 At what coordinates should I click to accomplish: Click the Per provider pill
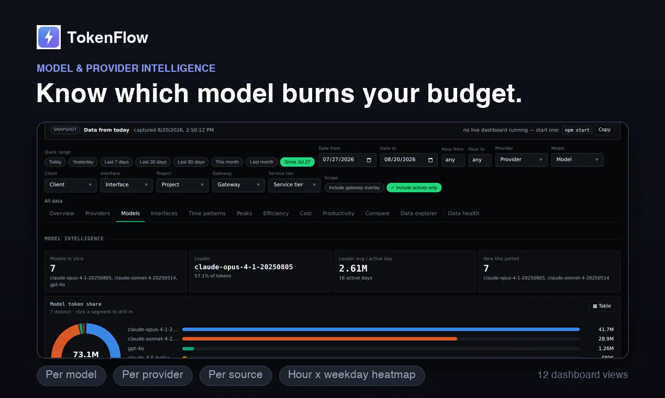tap(153, 375)
